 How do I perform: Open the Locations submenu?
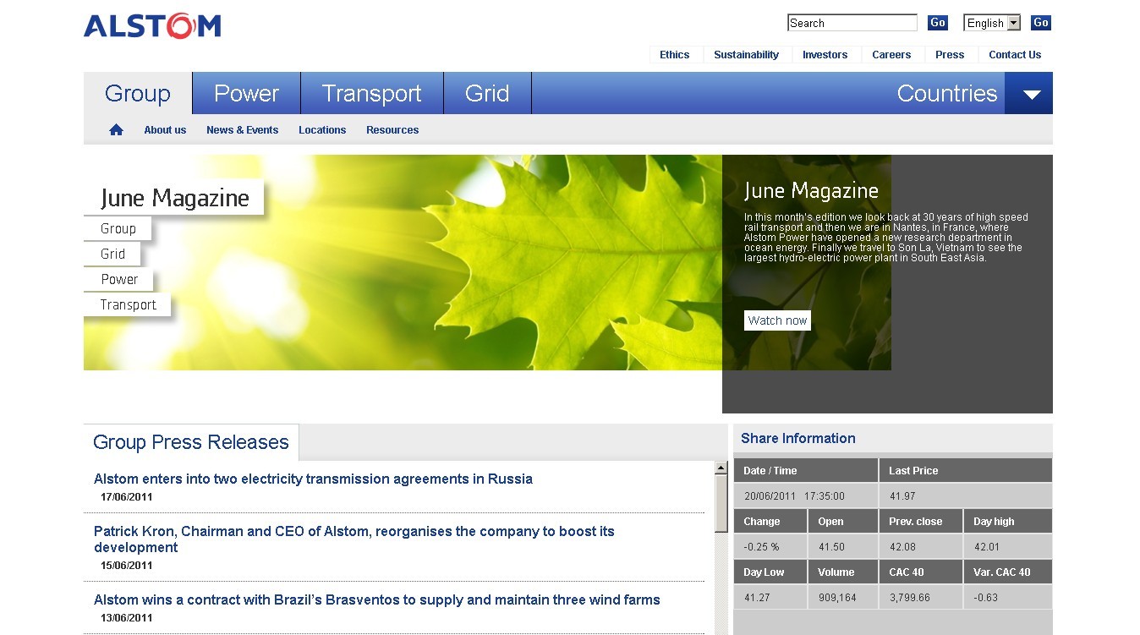(x=322, y=130)
